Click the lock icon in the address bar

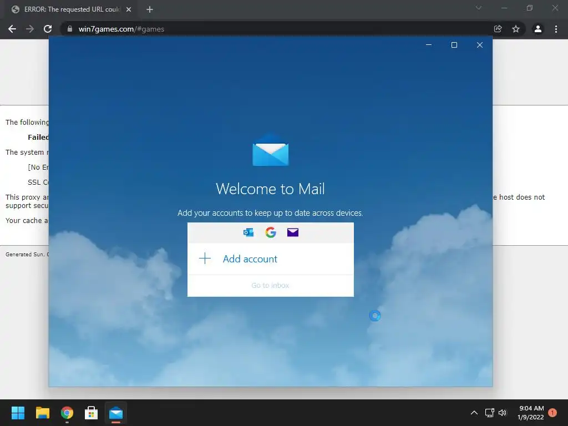click(70, 29)
